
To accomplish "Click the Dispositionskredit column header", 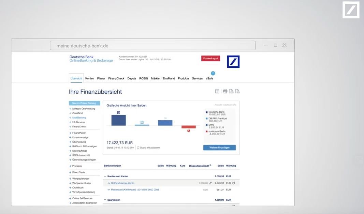I will 200,166.
